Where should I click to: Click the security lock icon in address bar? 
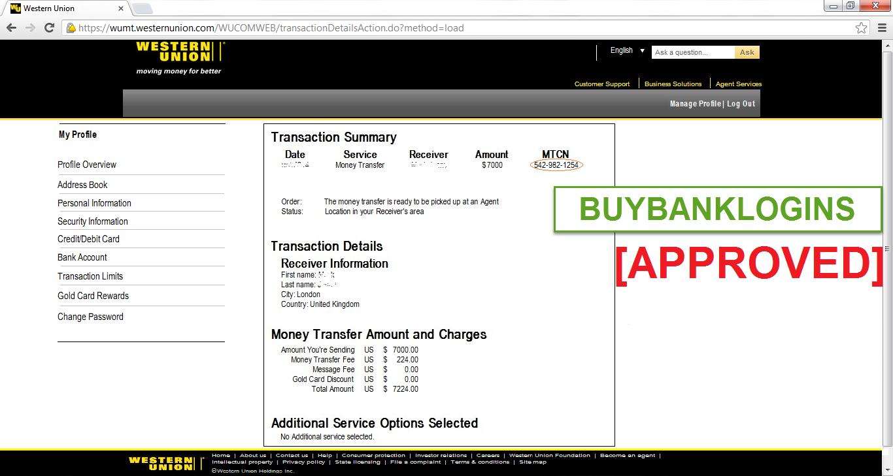coord(71,28)
